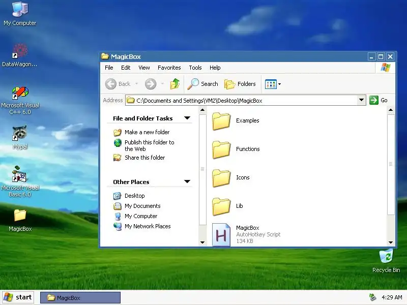The height and width of the screenshot is (305, 407).
Task: Click the Desktop icon in Other Places
Action: click(118, 196)
